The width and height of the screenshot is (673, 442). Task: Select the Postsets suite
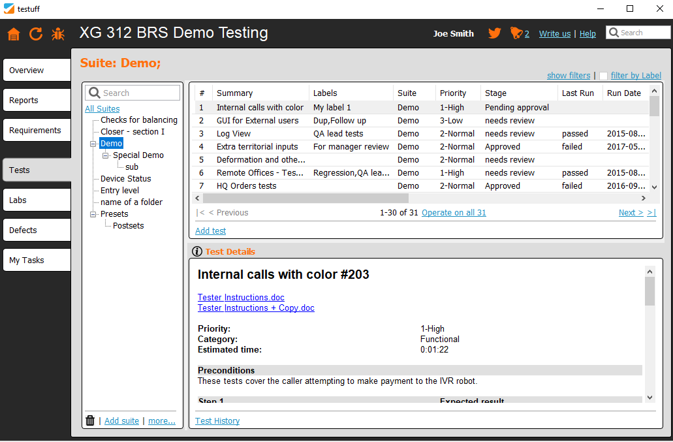coord(129,226)
